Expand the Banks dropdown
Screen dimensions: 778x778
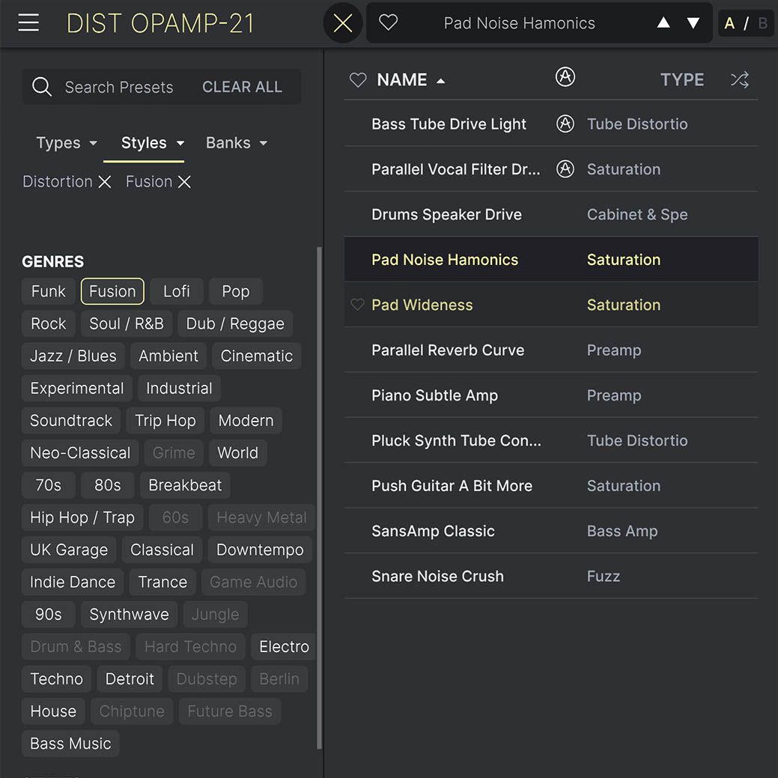(x=237, y=143)
